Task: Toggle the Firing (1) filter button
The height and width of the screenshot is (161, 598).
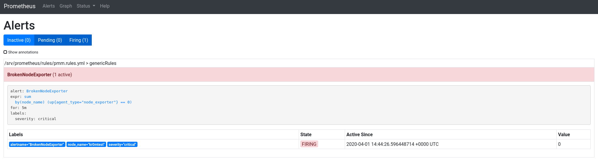Action: pos(79,40)
